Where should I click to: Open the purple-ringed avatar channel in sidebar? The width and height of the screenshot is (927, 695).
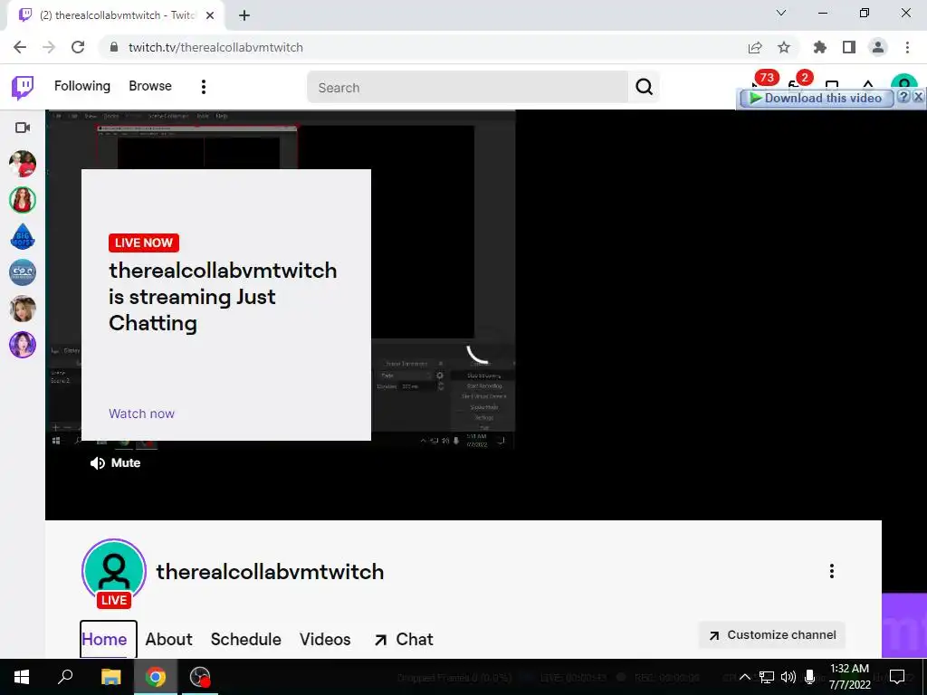23,345
